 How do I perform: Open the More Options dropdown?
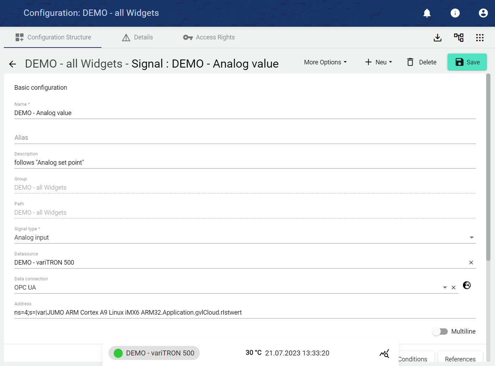pyautogui.click(x=325, y=62)
